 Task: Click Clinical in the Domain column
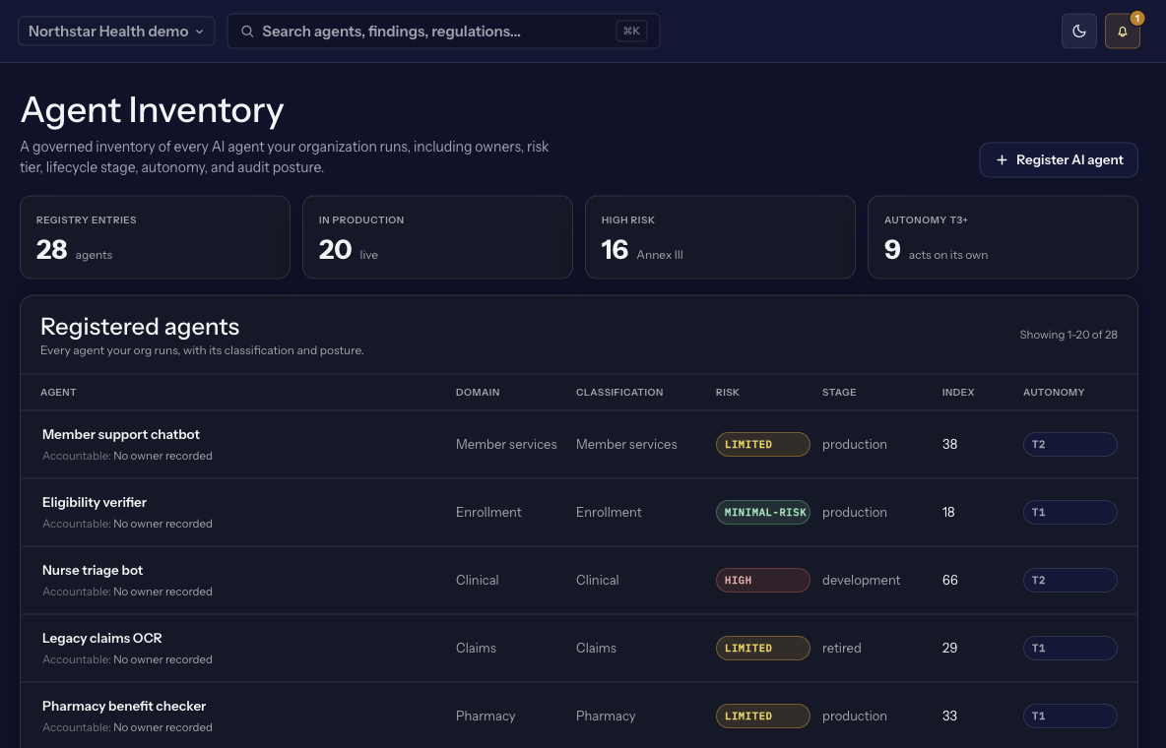(478, 580)
